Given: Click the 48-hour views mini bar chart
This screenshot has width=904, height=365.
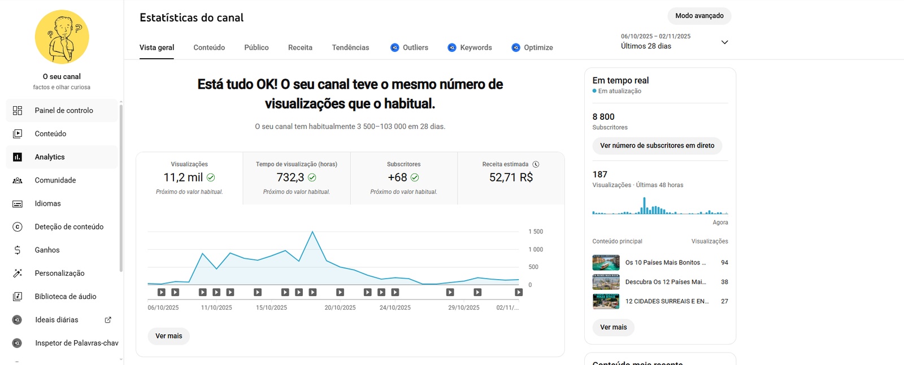Looking at the screenshot, I should point(660,206).
